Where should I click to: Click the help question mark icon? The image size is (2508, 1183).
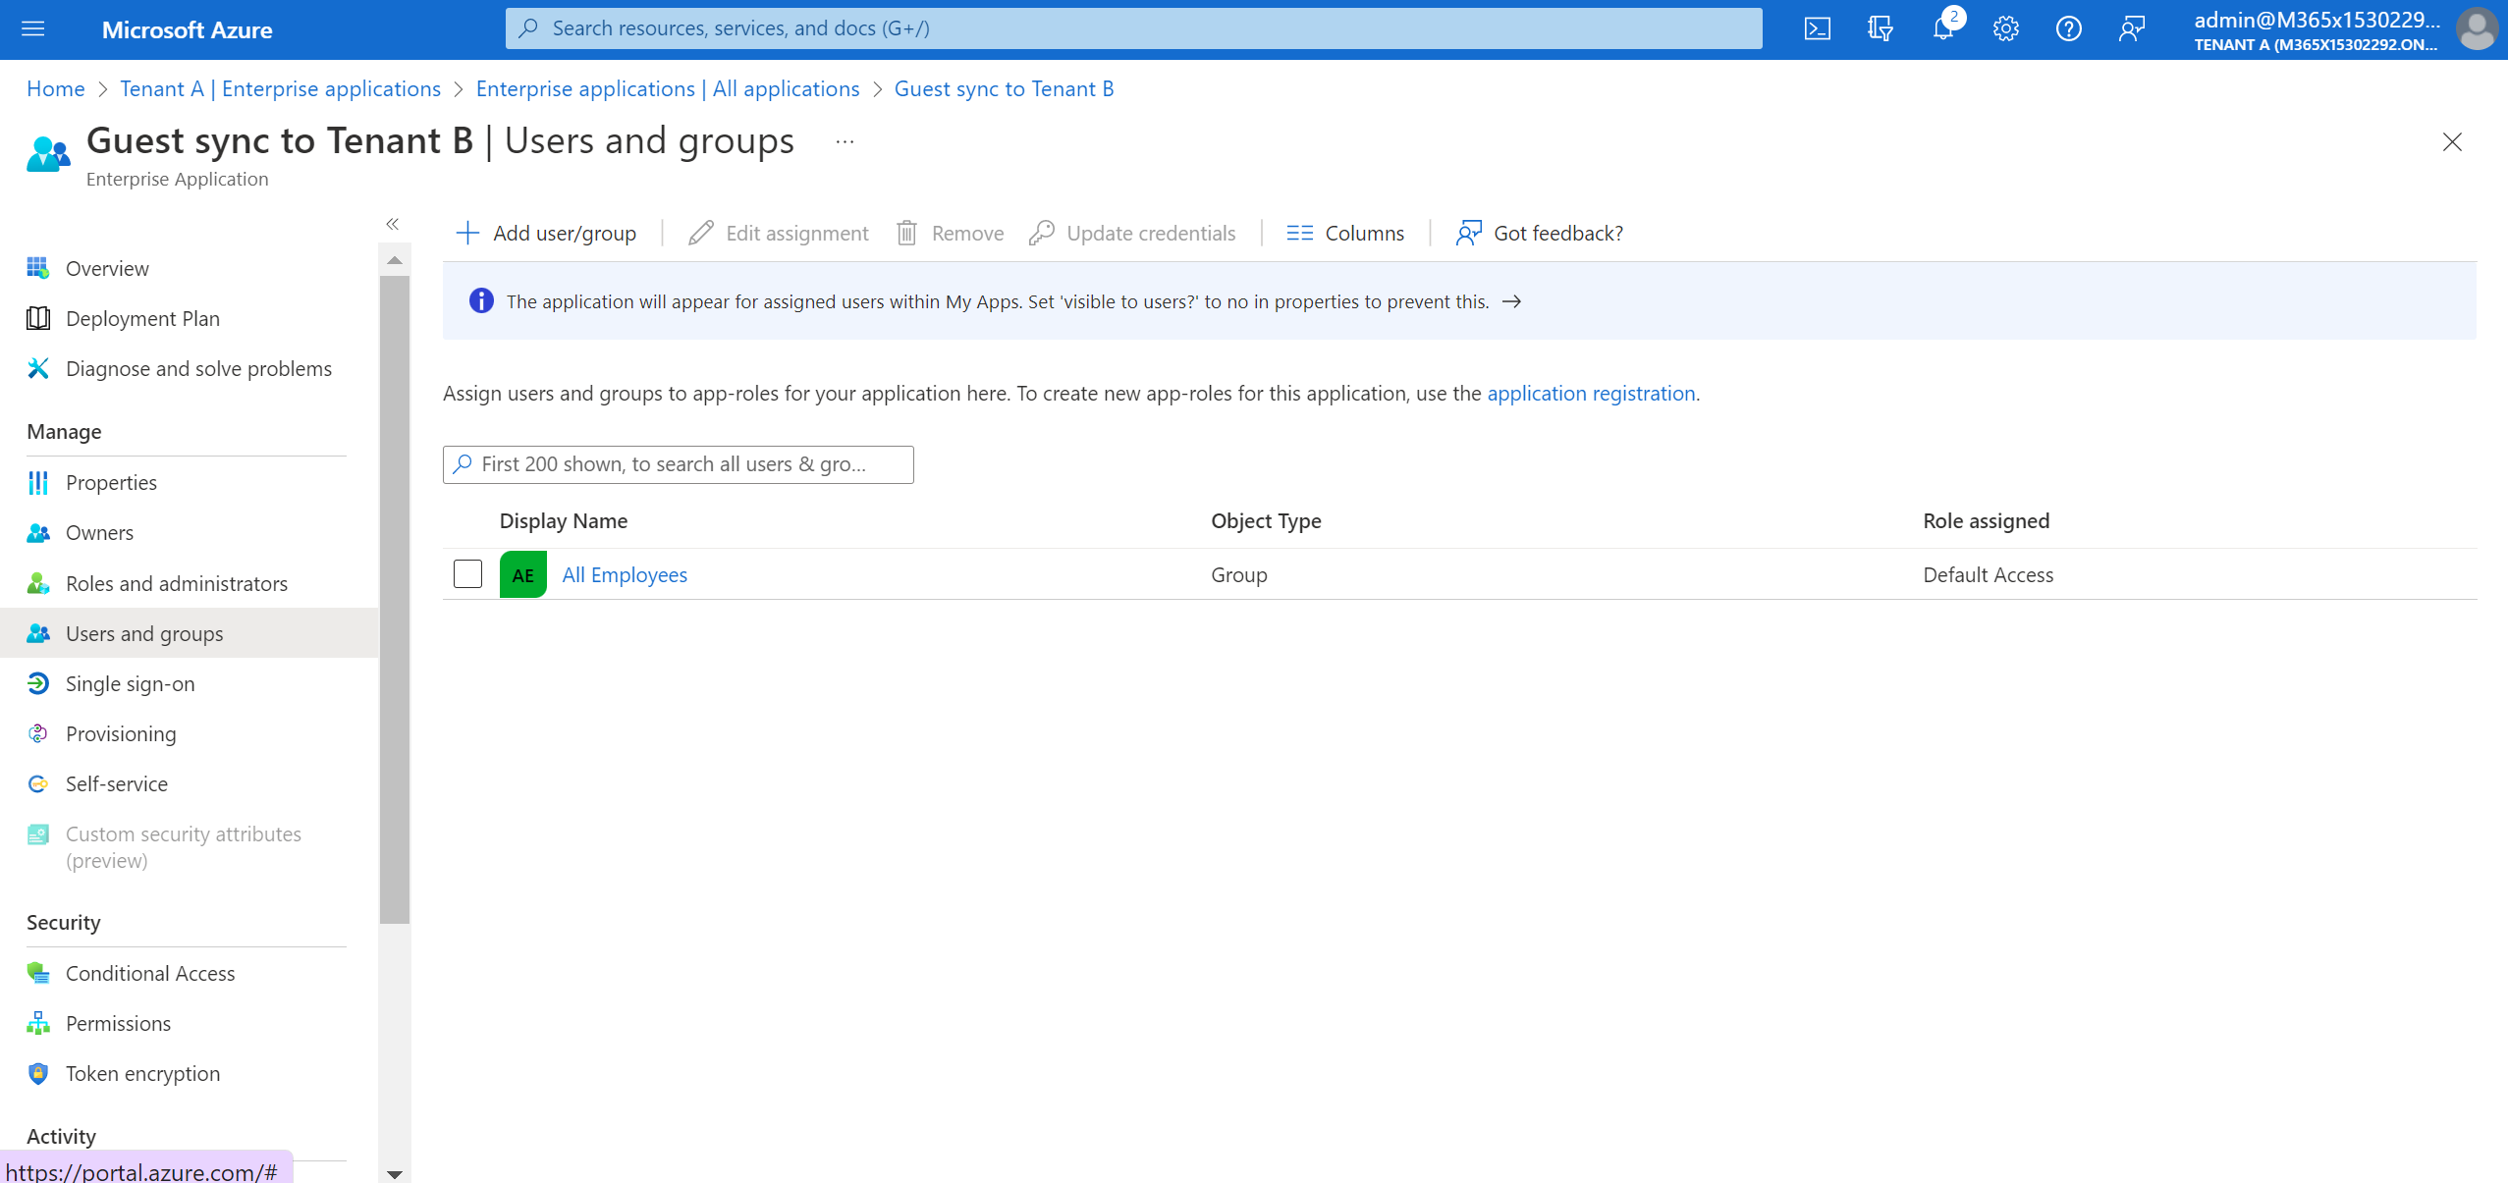point(2068,28)
